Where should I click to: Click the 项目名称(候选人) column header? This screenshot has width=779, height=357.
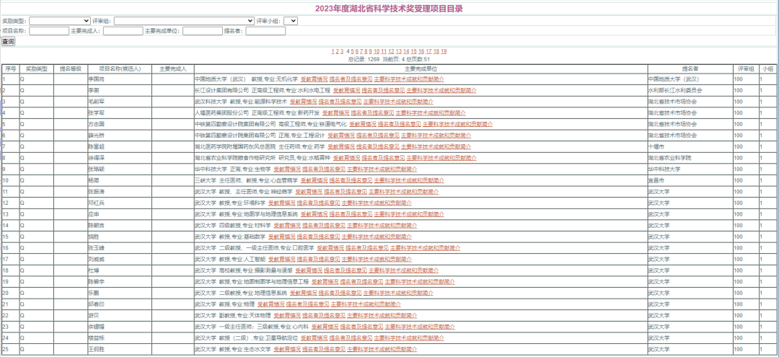(x=120, y=69)
